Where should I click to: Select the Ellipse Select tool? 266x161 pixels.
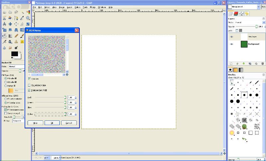10,12
